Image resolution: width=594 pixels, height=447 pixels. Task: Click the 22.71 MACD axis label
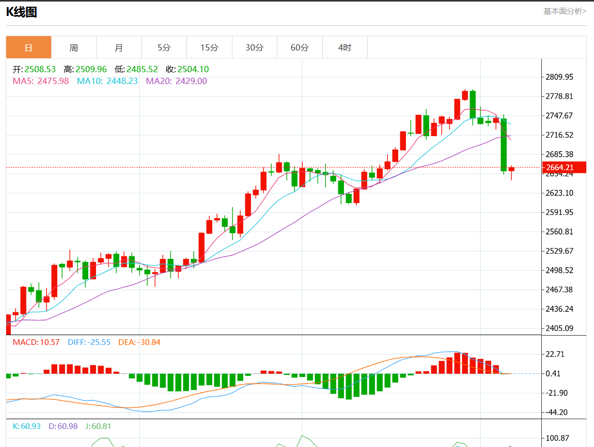pyautogui.click(x=555, y=354)
